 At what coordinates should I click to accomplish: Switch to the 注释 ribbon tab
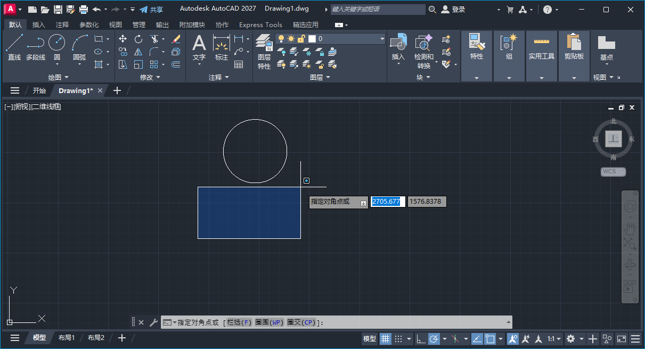[x=62, y=24]
